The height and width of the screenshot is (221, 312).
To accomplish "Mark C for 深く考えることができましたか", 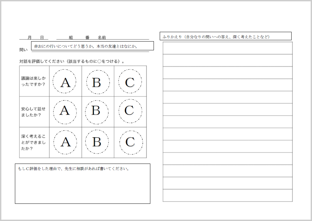I will [131, 142].
